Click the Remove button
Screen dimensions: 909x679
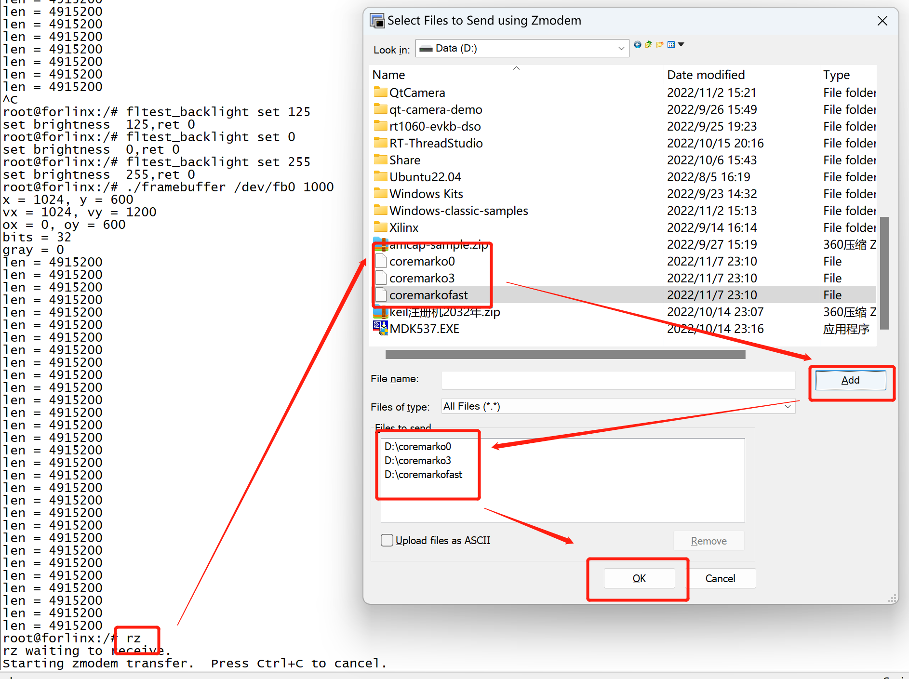pos(709,541)
